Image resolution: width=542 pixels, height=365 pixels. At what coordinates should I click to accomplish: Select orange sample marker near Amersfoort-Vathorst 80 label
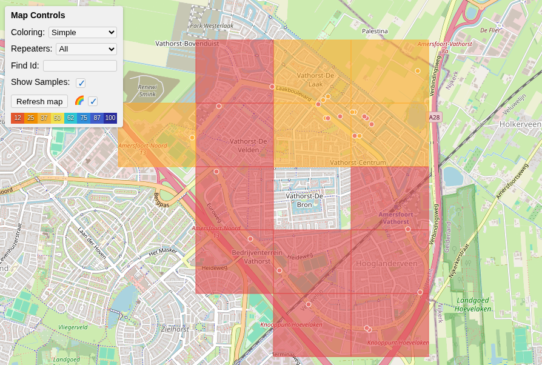tap(418, 71)
